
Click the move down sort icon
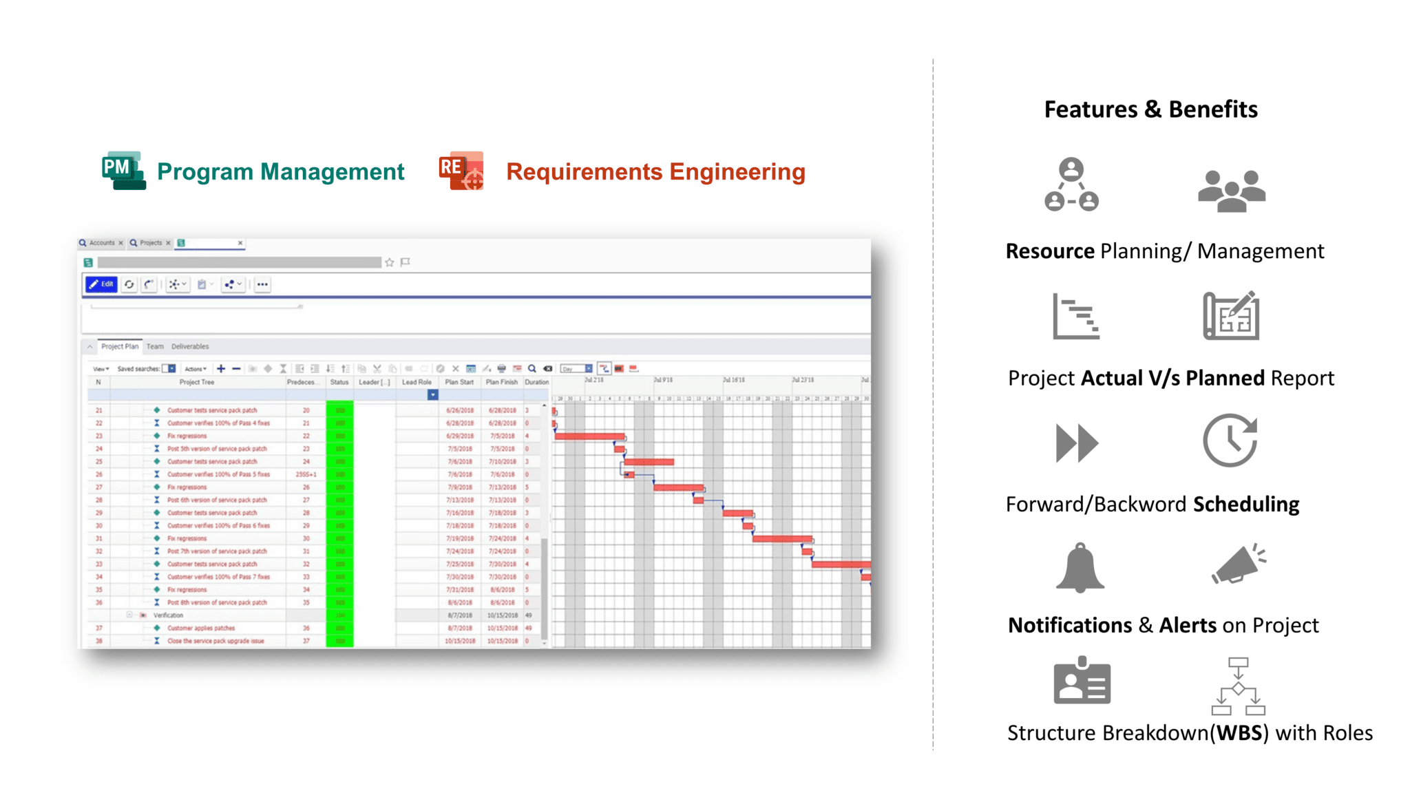point(330,369)
